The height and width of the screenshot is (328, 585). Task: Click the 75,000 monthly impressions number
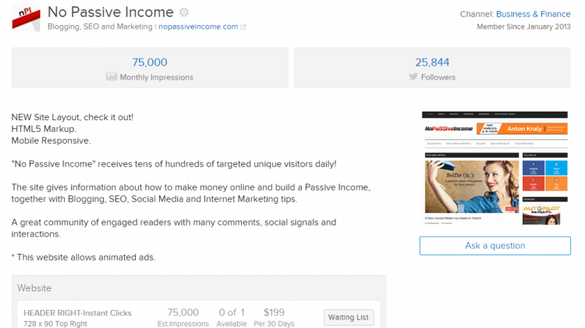point(150,62)
